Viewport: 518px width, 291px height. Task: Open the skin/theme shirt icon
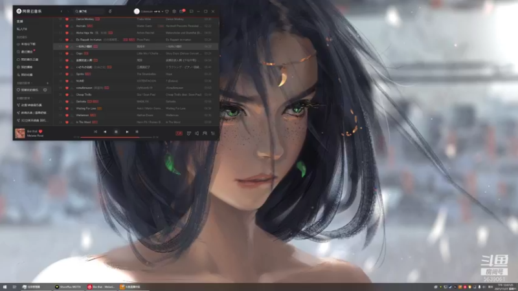(x=167, y=11)
